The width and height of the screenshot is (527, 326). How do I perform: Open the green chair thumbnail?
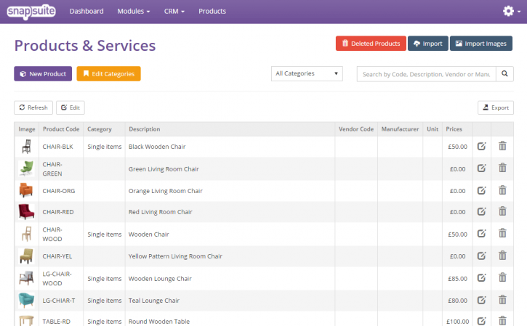pyautogui.click(x=27, y=168)
